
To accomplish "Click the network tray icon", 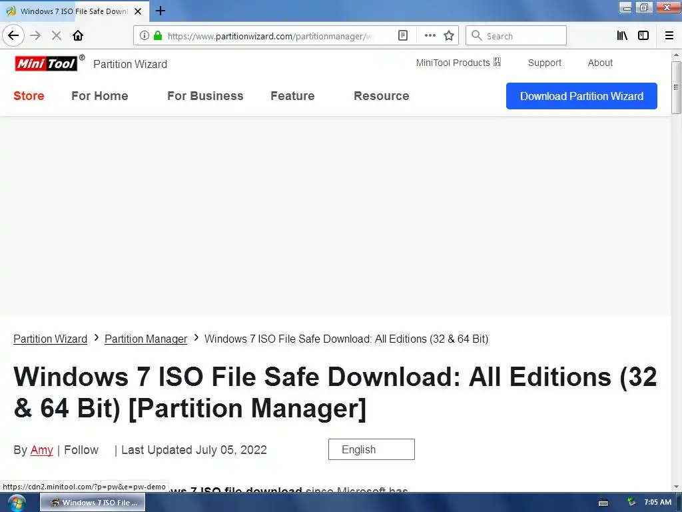I will 631,503.
